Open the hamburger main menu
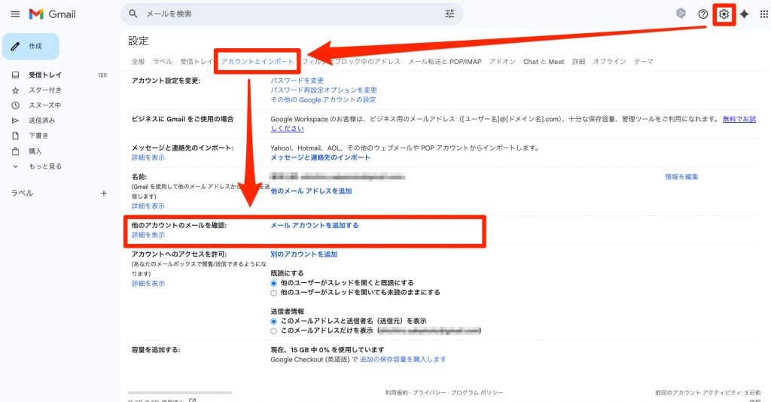Screen dimensions: 771x402 click(15, 14)
